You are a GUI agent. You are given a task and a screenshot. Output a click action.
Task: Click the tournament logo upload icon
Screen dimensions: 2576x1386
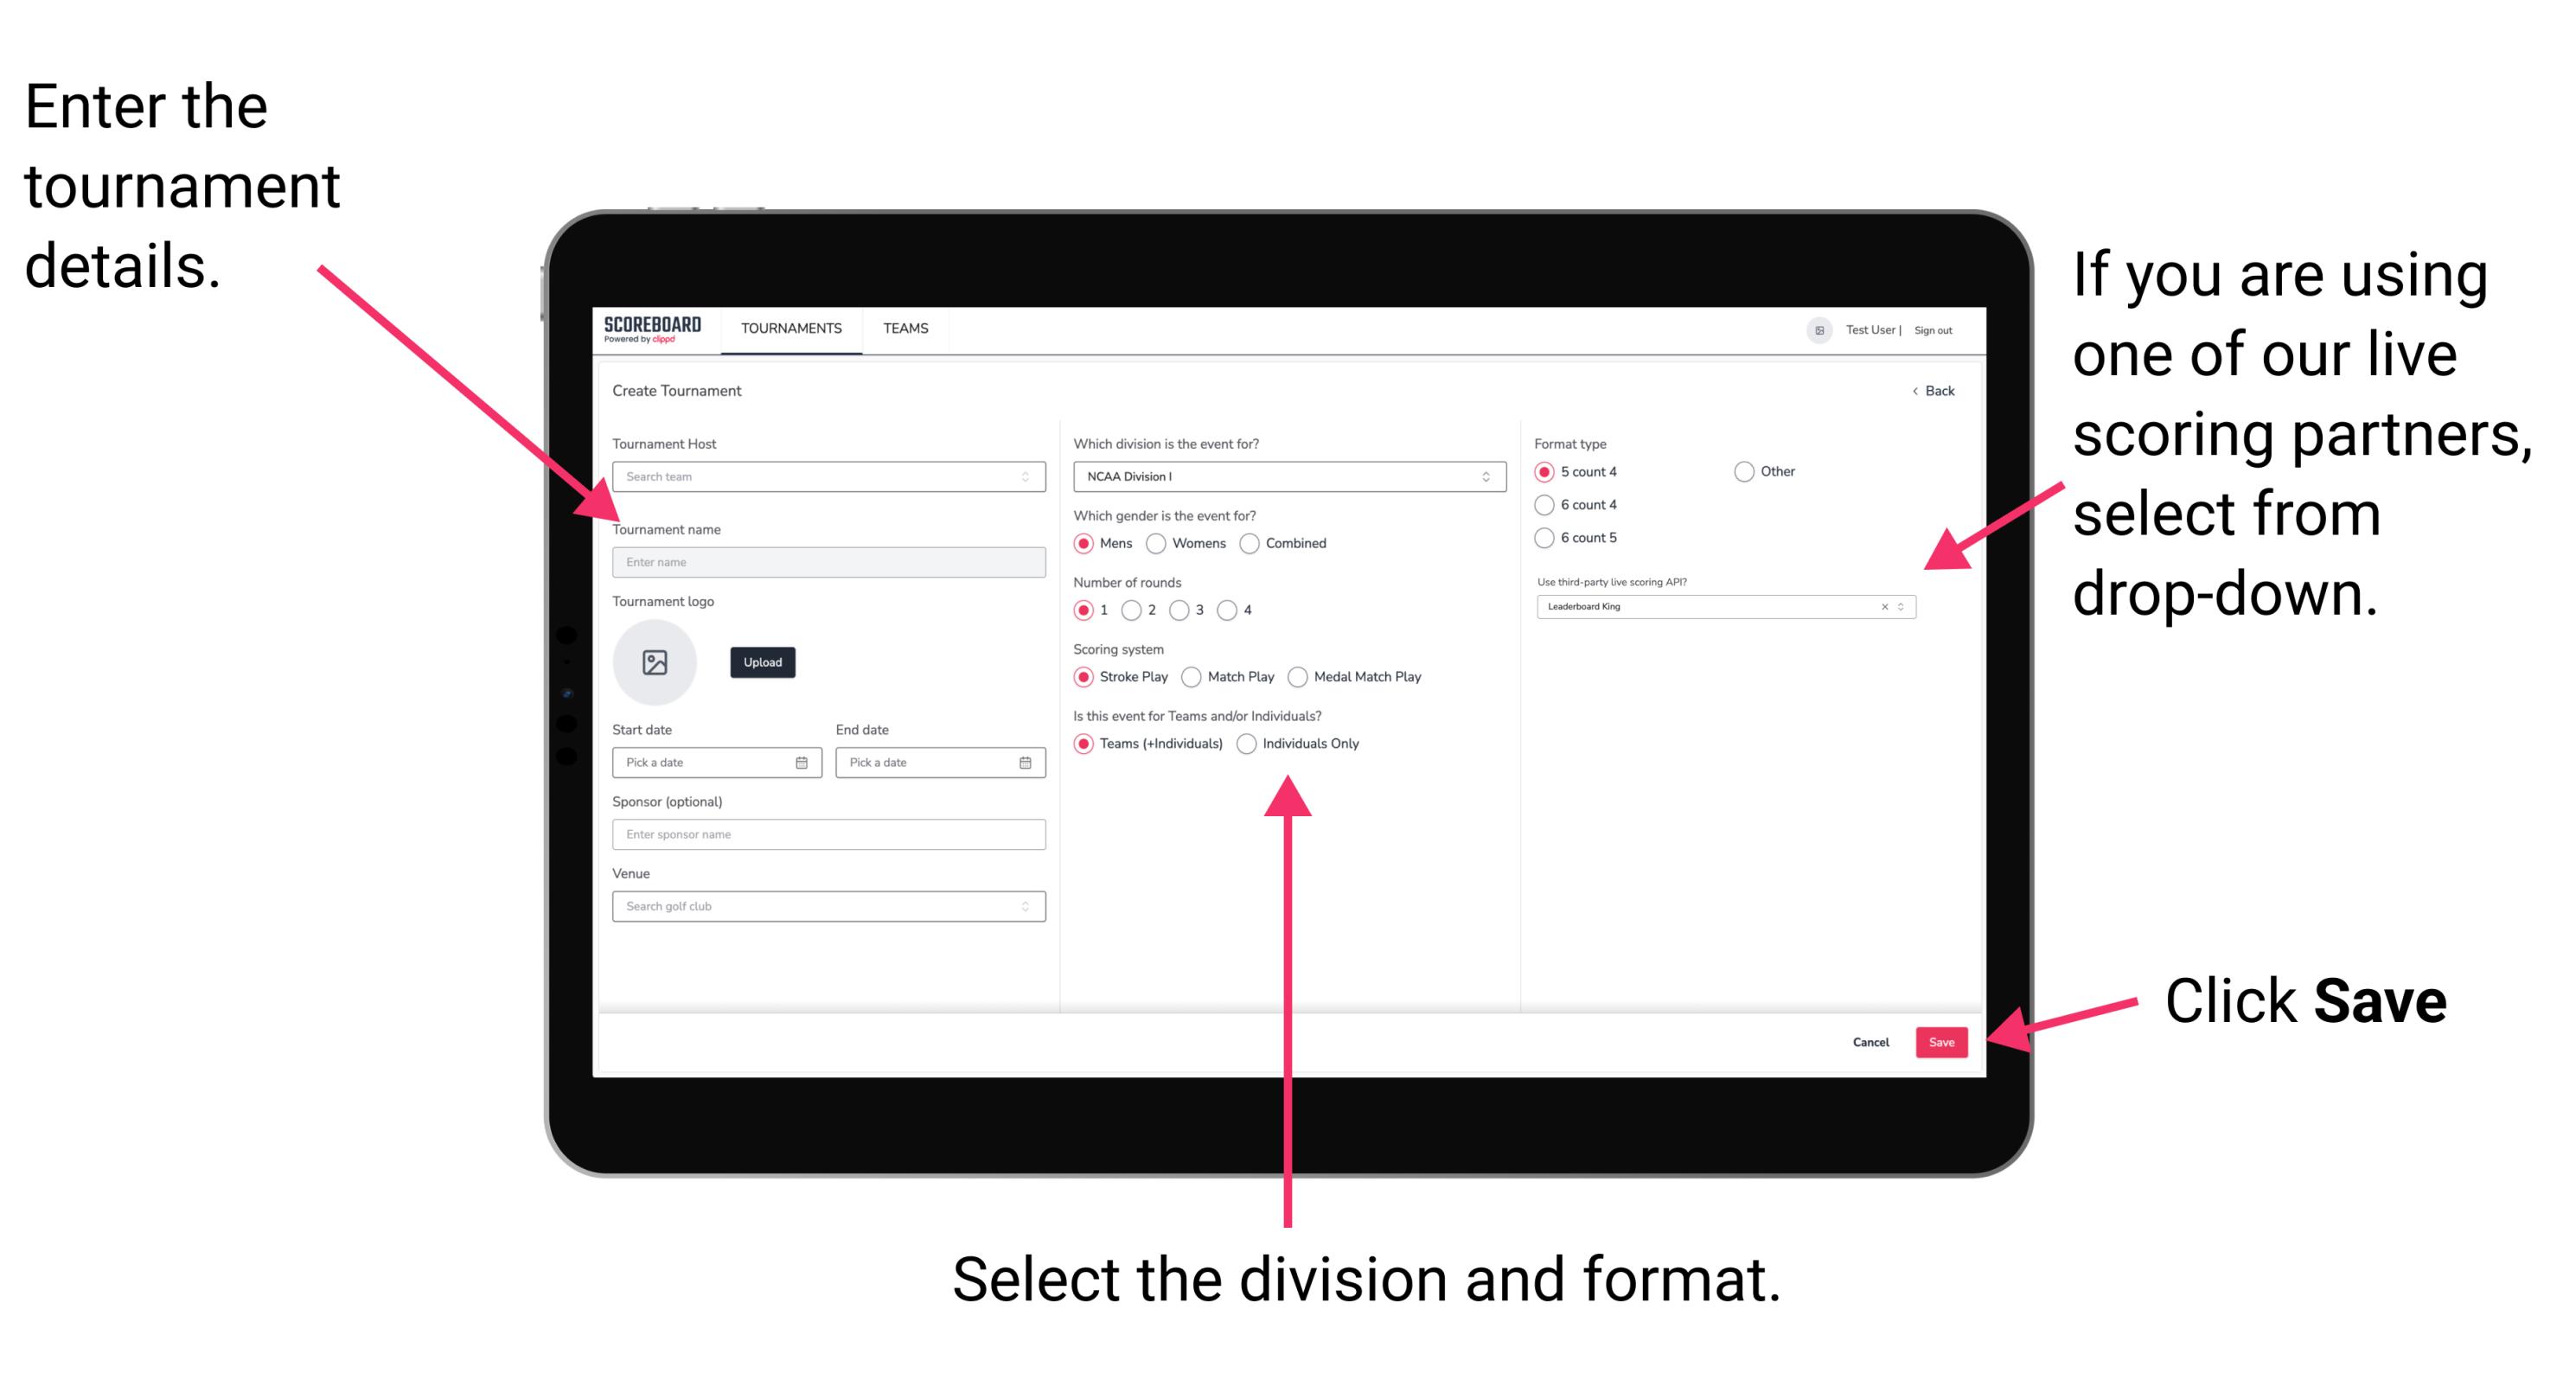click(654, 662)
